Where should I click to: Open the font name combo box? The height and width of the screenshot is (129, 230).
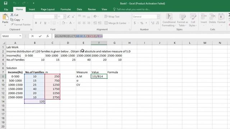45,17
